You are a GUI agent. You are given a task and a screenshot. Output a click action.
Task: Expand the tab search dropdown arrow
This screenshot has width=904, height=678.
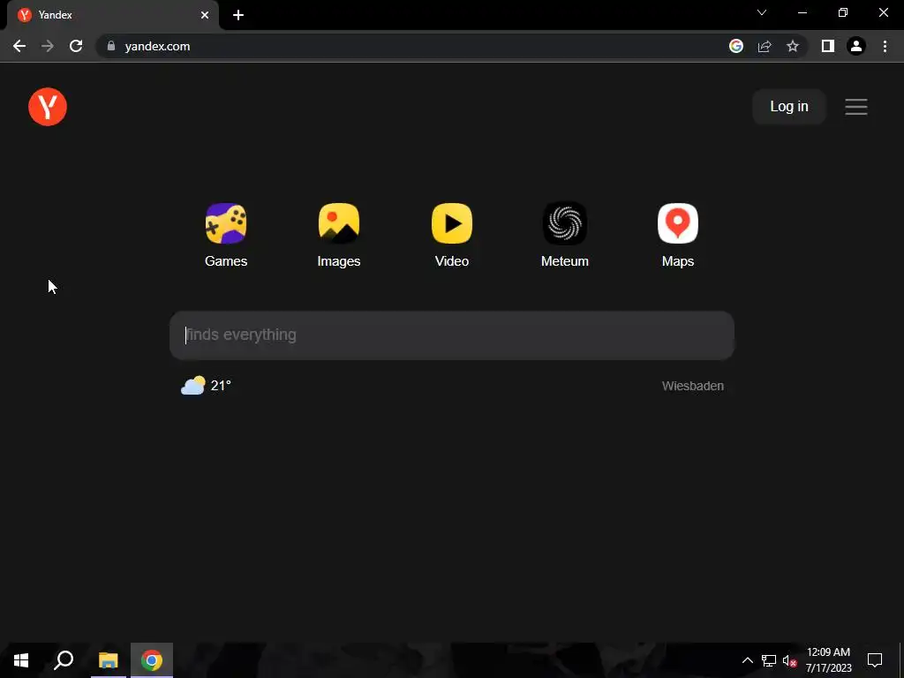tap(762, 12)
